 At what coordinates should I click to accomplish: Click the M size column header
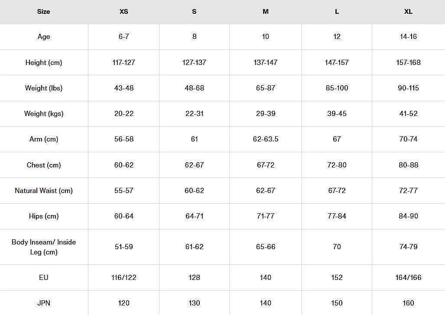tap(266, 12)
